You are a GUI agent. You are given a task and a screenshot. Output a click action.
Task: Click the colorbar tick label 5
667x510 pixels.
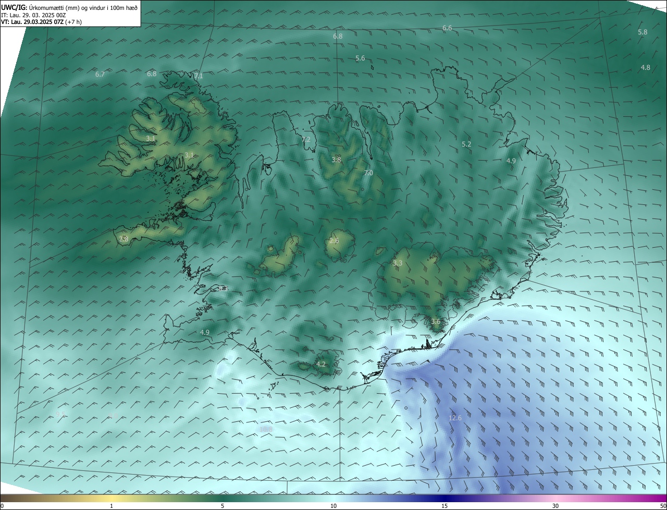(223, 506)
